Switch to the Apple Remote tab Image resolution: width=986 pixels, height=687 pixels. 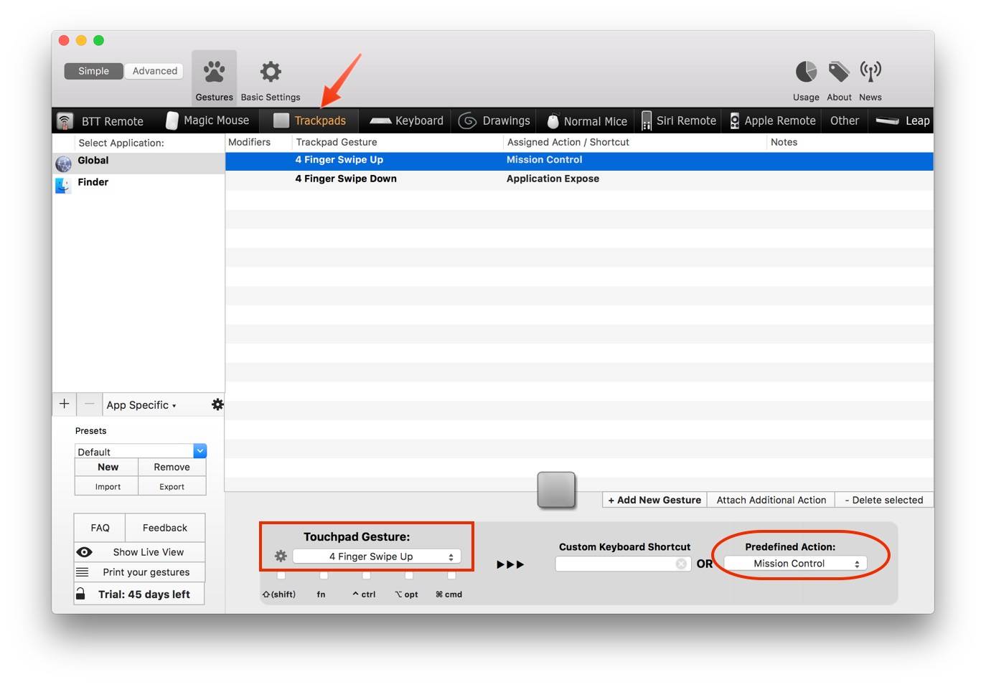[x=773, y=120]
